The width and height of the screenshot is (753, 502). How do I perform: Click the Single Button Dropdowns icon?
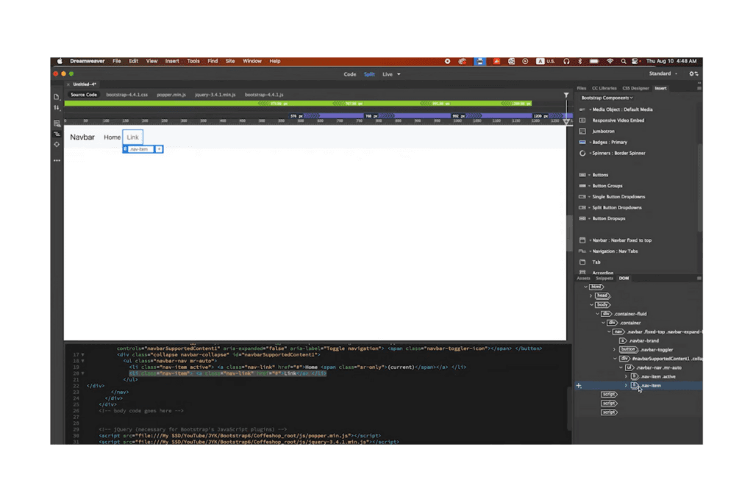click(582, 197)
